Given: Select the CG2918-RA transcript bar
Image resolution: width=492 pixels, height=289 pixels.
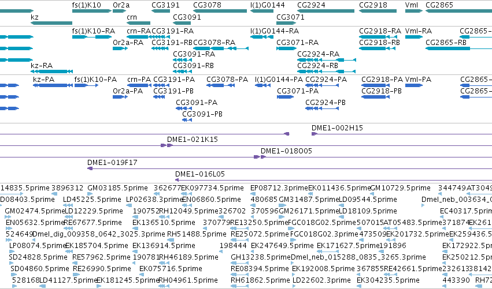Looking at the screenshot, I should [377, 37].
